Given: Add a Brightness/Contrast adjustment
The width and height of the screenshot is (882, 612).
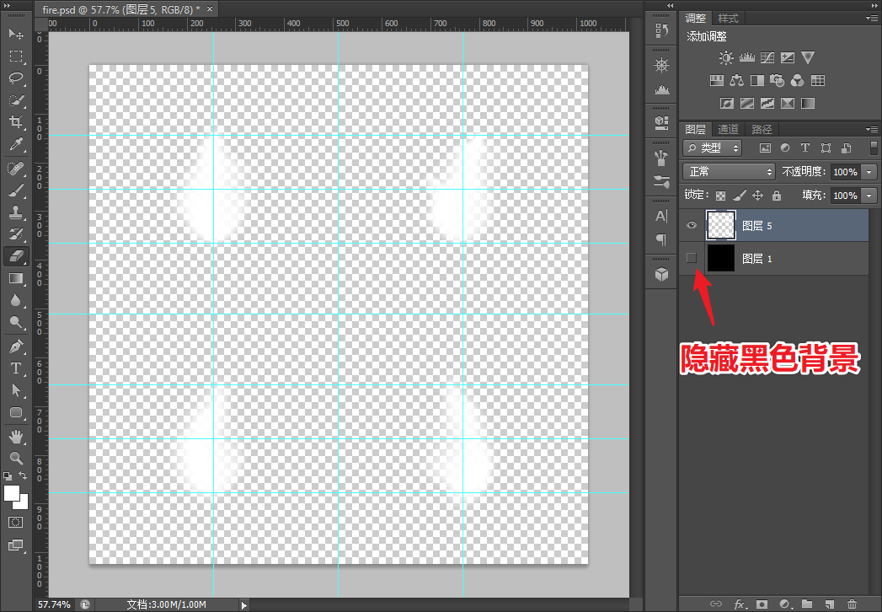Looking at the screenshot, I should click(x=726, y=57).
